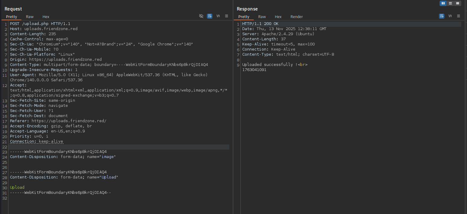
Task: Click Upgrade-Insecure-Requests header line
Action: [44, 70]
